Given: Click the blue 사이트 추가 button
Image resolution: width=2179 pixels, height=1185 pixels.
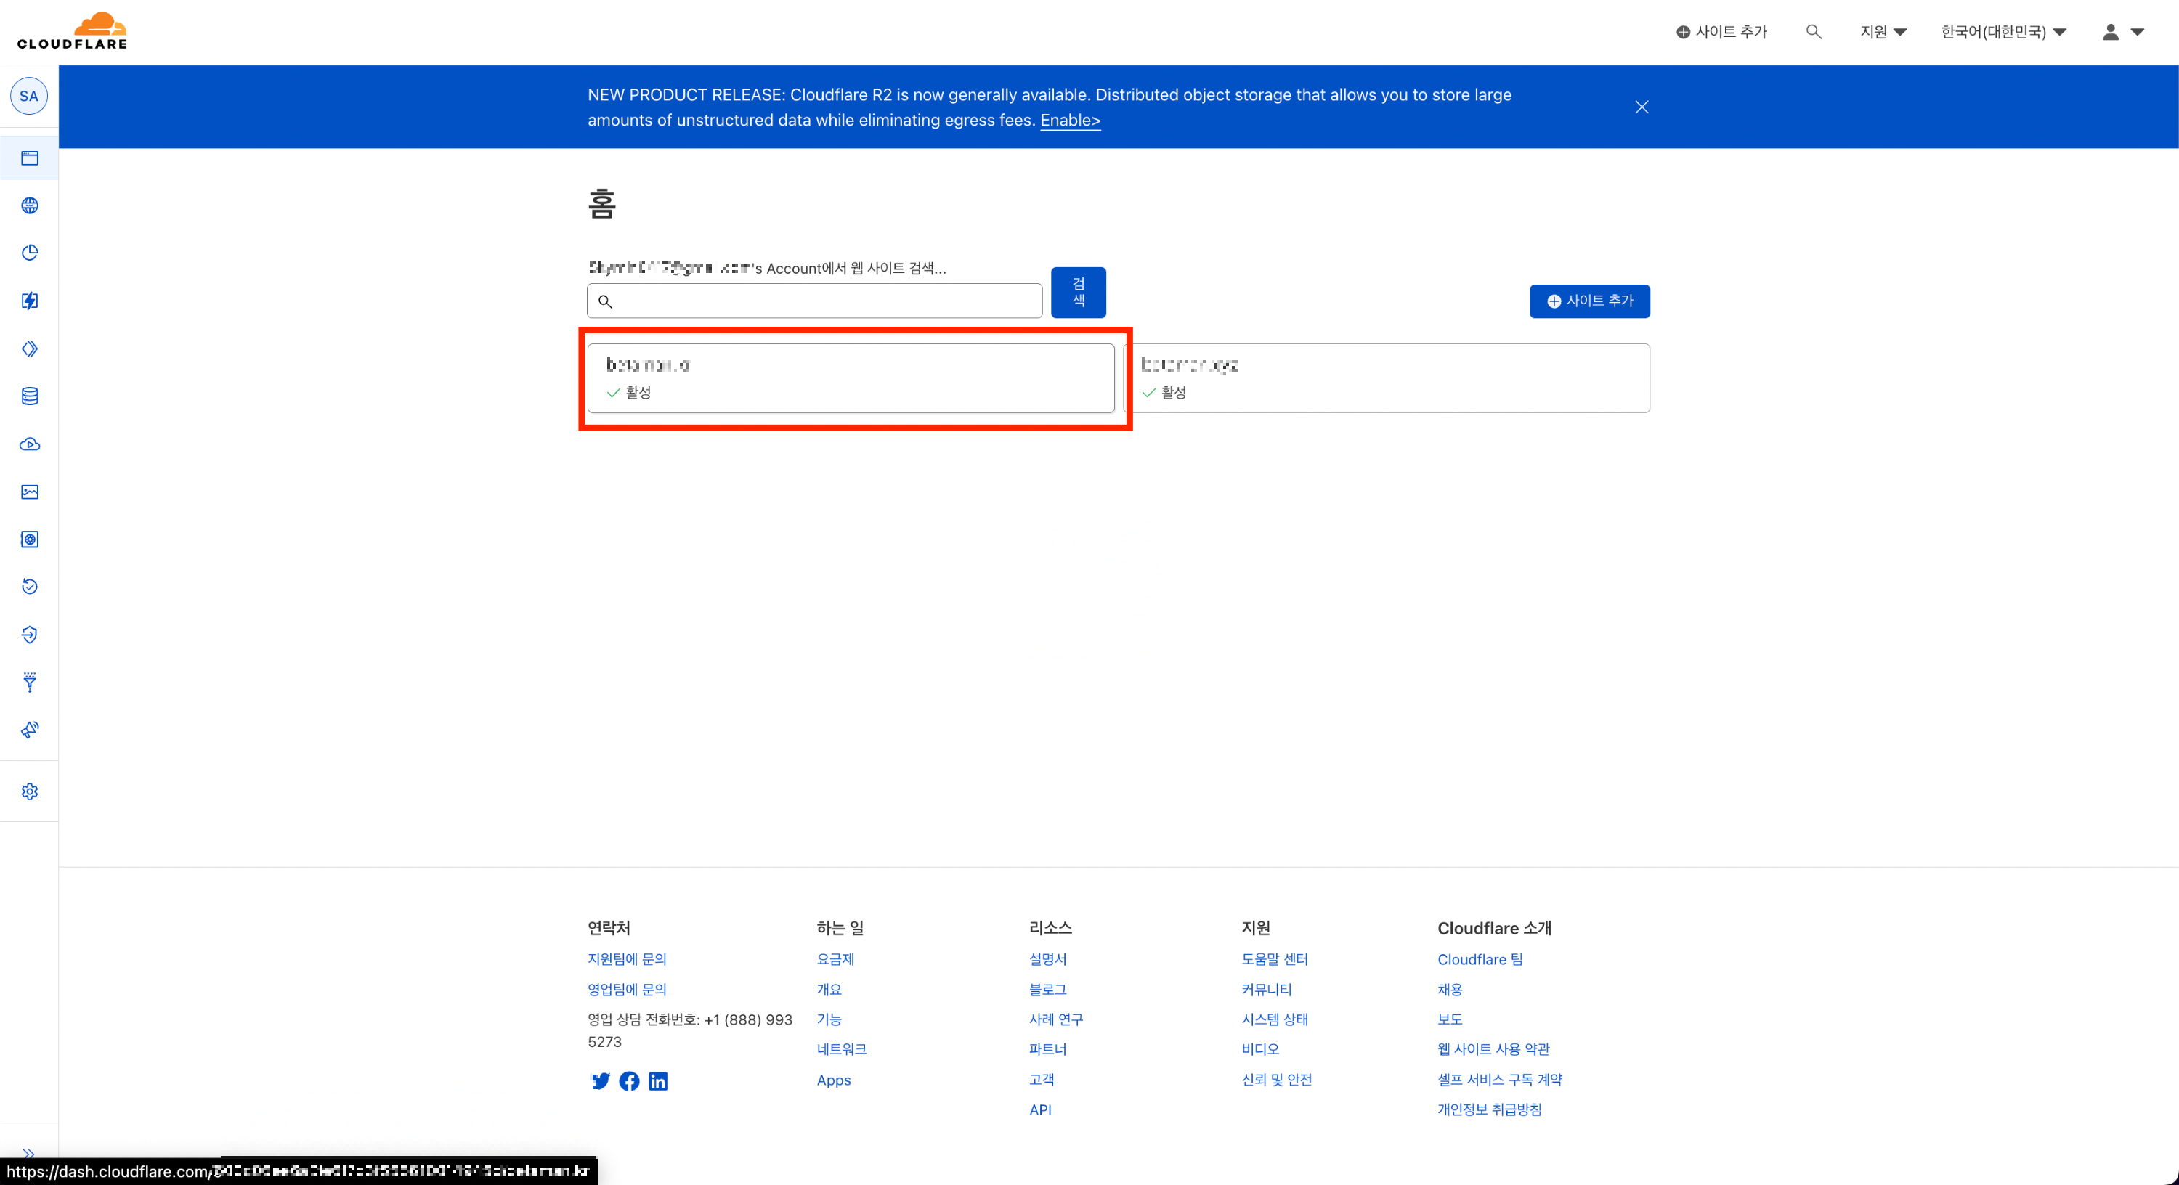Looking at the screenshot, I should 1589,301.
